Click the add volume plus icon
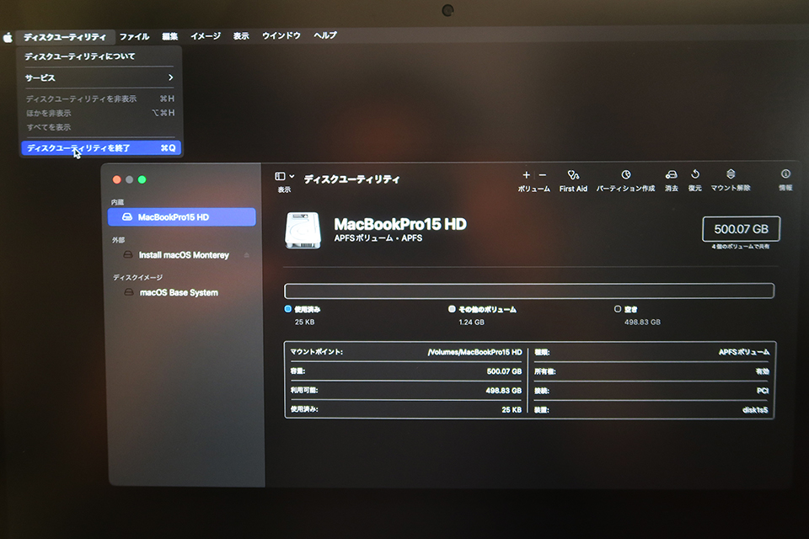This screenshot has height=539, width=809. (526, 175)
